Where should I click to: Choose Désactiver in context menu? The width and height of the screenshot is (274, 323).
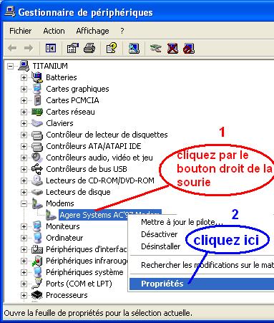tap(159, 234)
